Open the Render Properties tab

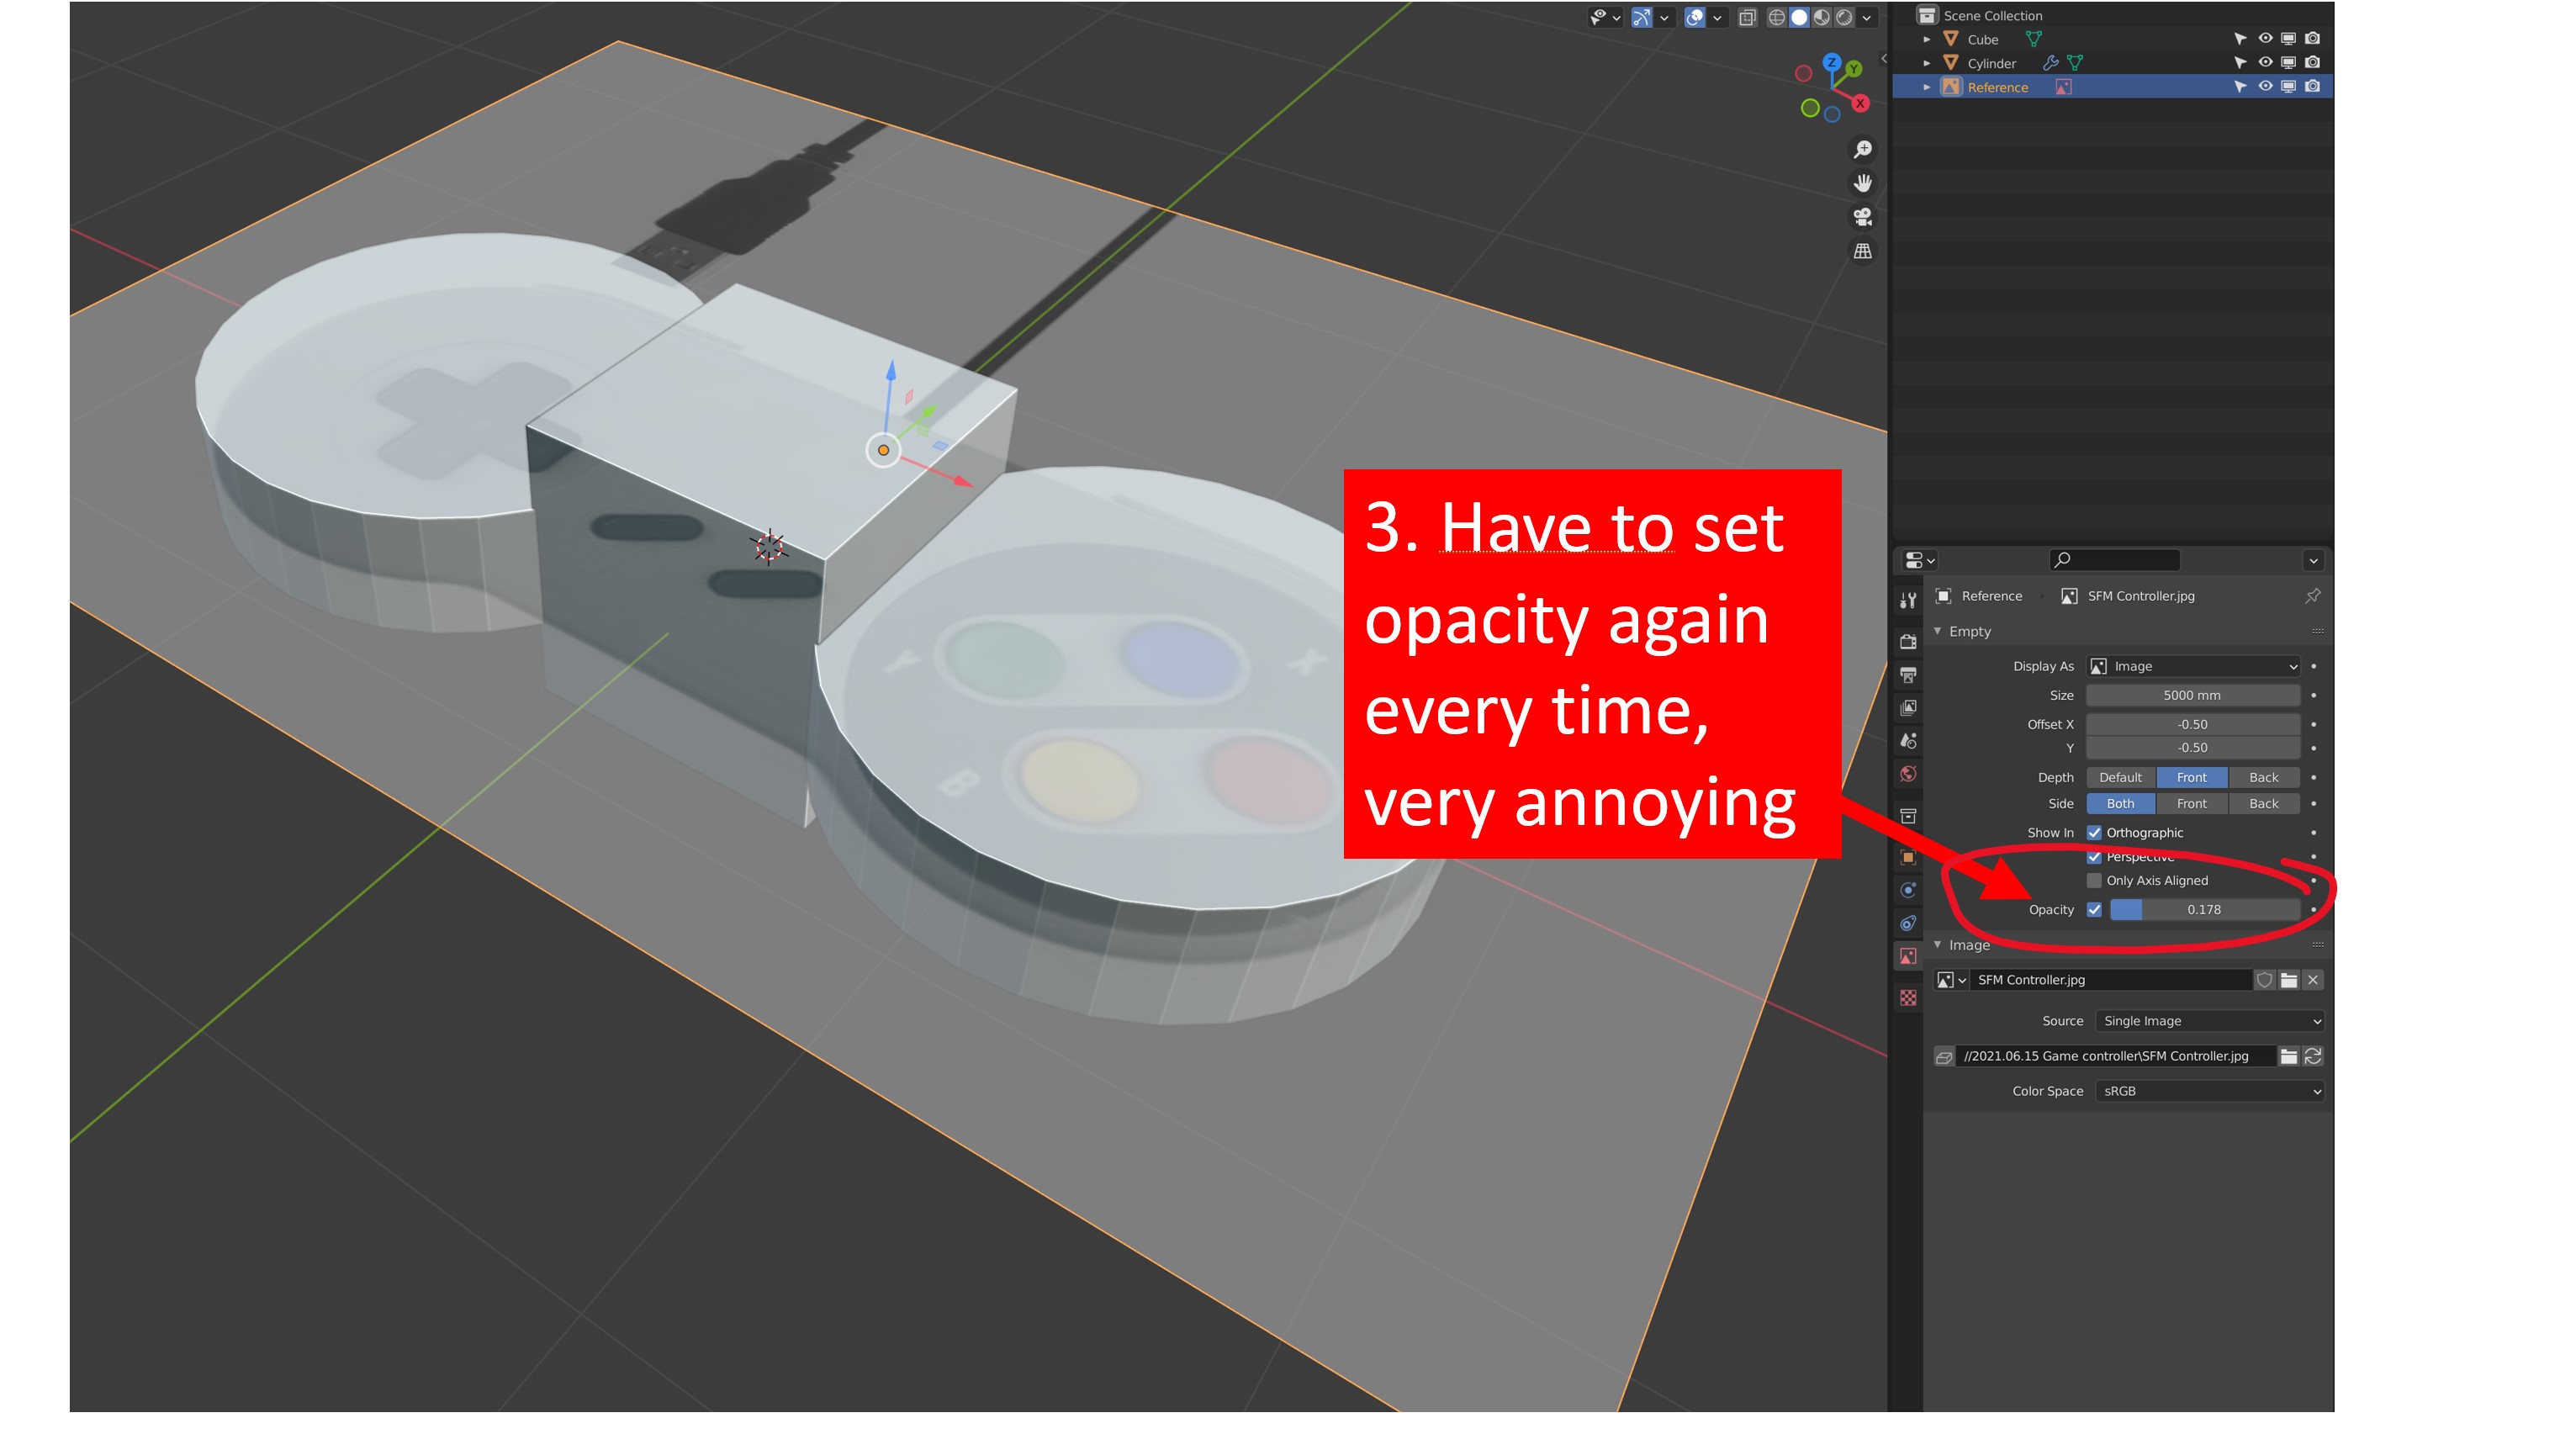point(1908,640)
